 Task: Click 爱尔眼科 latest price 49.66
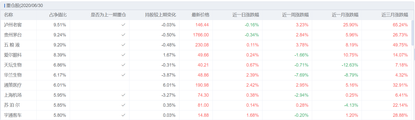[x=203, y=55]
